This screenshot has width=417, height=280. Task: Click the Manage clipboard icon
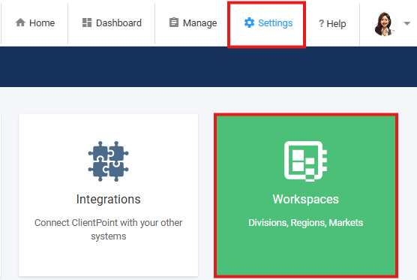coord(174,23)
